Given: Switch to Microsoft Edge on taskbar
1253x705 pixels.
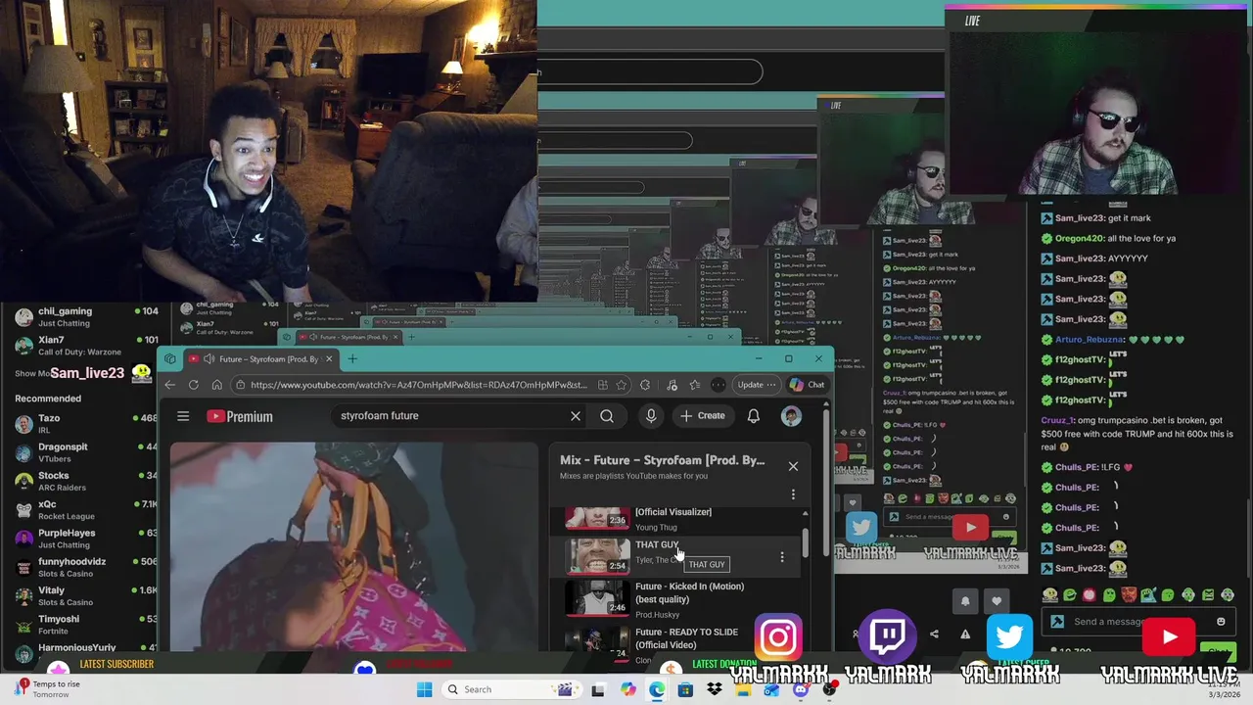Looking at the screenshot, I should 656,689.
